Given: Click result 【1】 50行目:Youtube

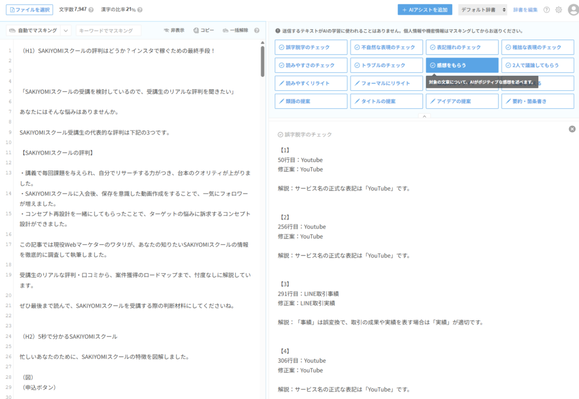Looking at the screenshot, I should pos(300,160).
